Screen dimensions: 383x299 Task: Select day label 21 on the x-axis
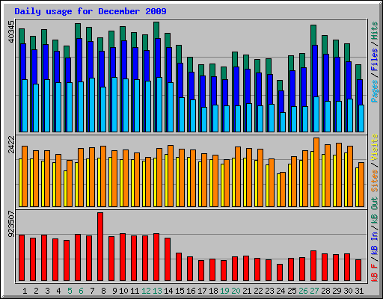tap(247, 291)
